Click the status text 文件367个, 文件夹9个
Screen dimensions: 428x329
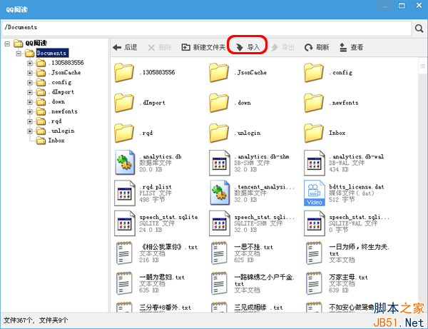36,320
